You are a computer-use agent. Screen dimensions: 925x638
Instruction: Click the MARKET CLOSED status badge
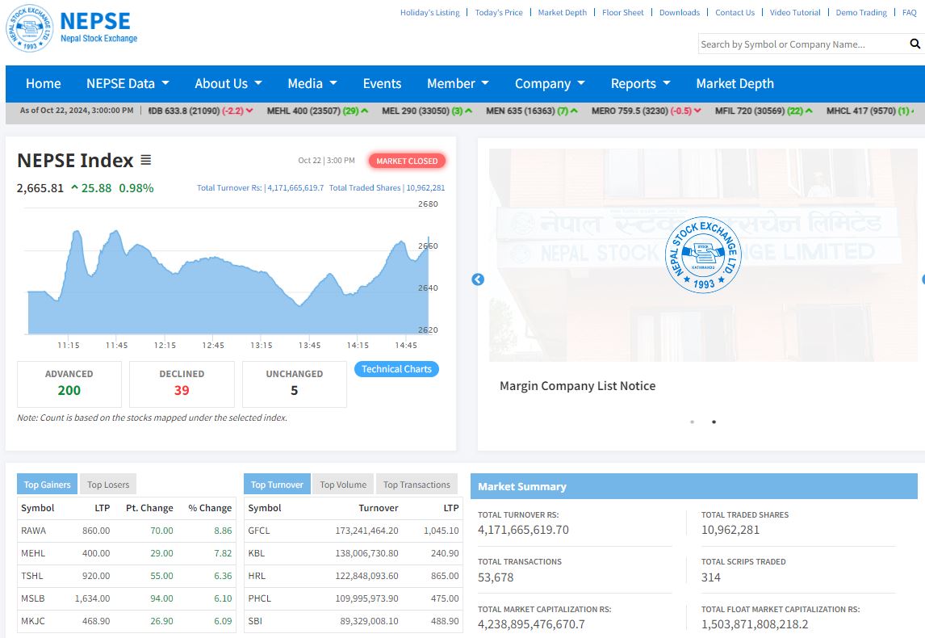(x=407, y=161)
